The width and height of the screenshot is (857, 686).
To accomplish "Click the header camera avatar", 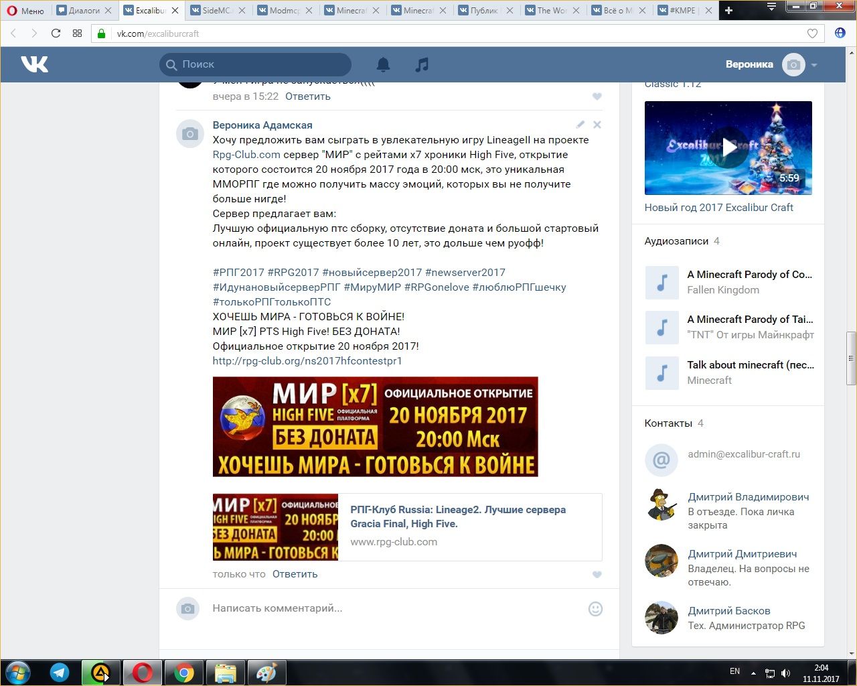I will (793, 64).
